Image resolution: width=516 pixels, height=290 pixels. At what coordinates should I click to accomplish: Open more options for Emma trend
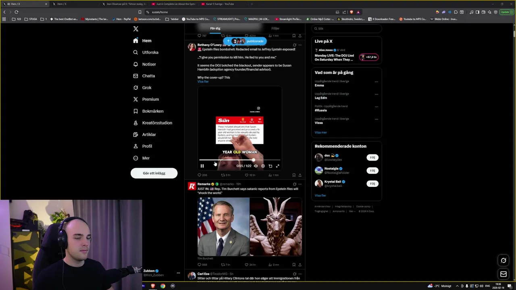377,82
